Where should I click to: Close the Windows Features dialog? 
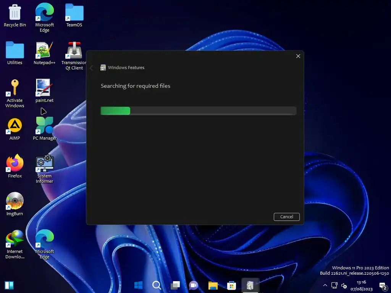coord(298,56)
